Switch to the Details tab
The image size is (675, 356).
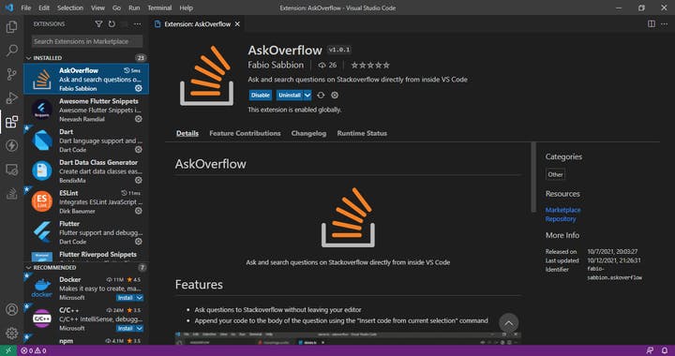[187, 133]
